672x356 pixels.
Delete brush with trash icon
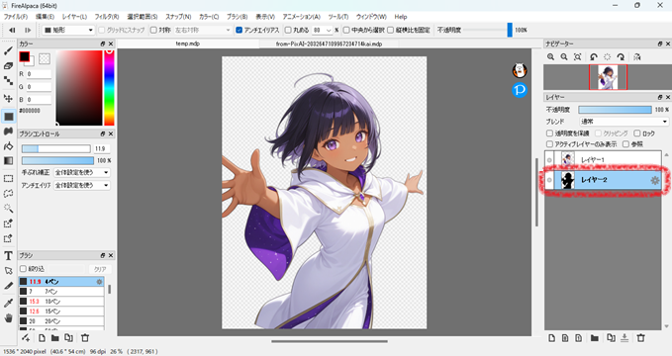tap(85, 338)
